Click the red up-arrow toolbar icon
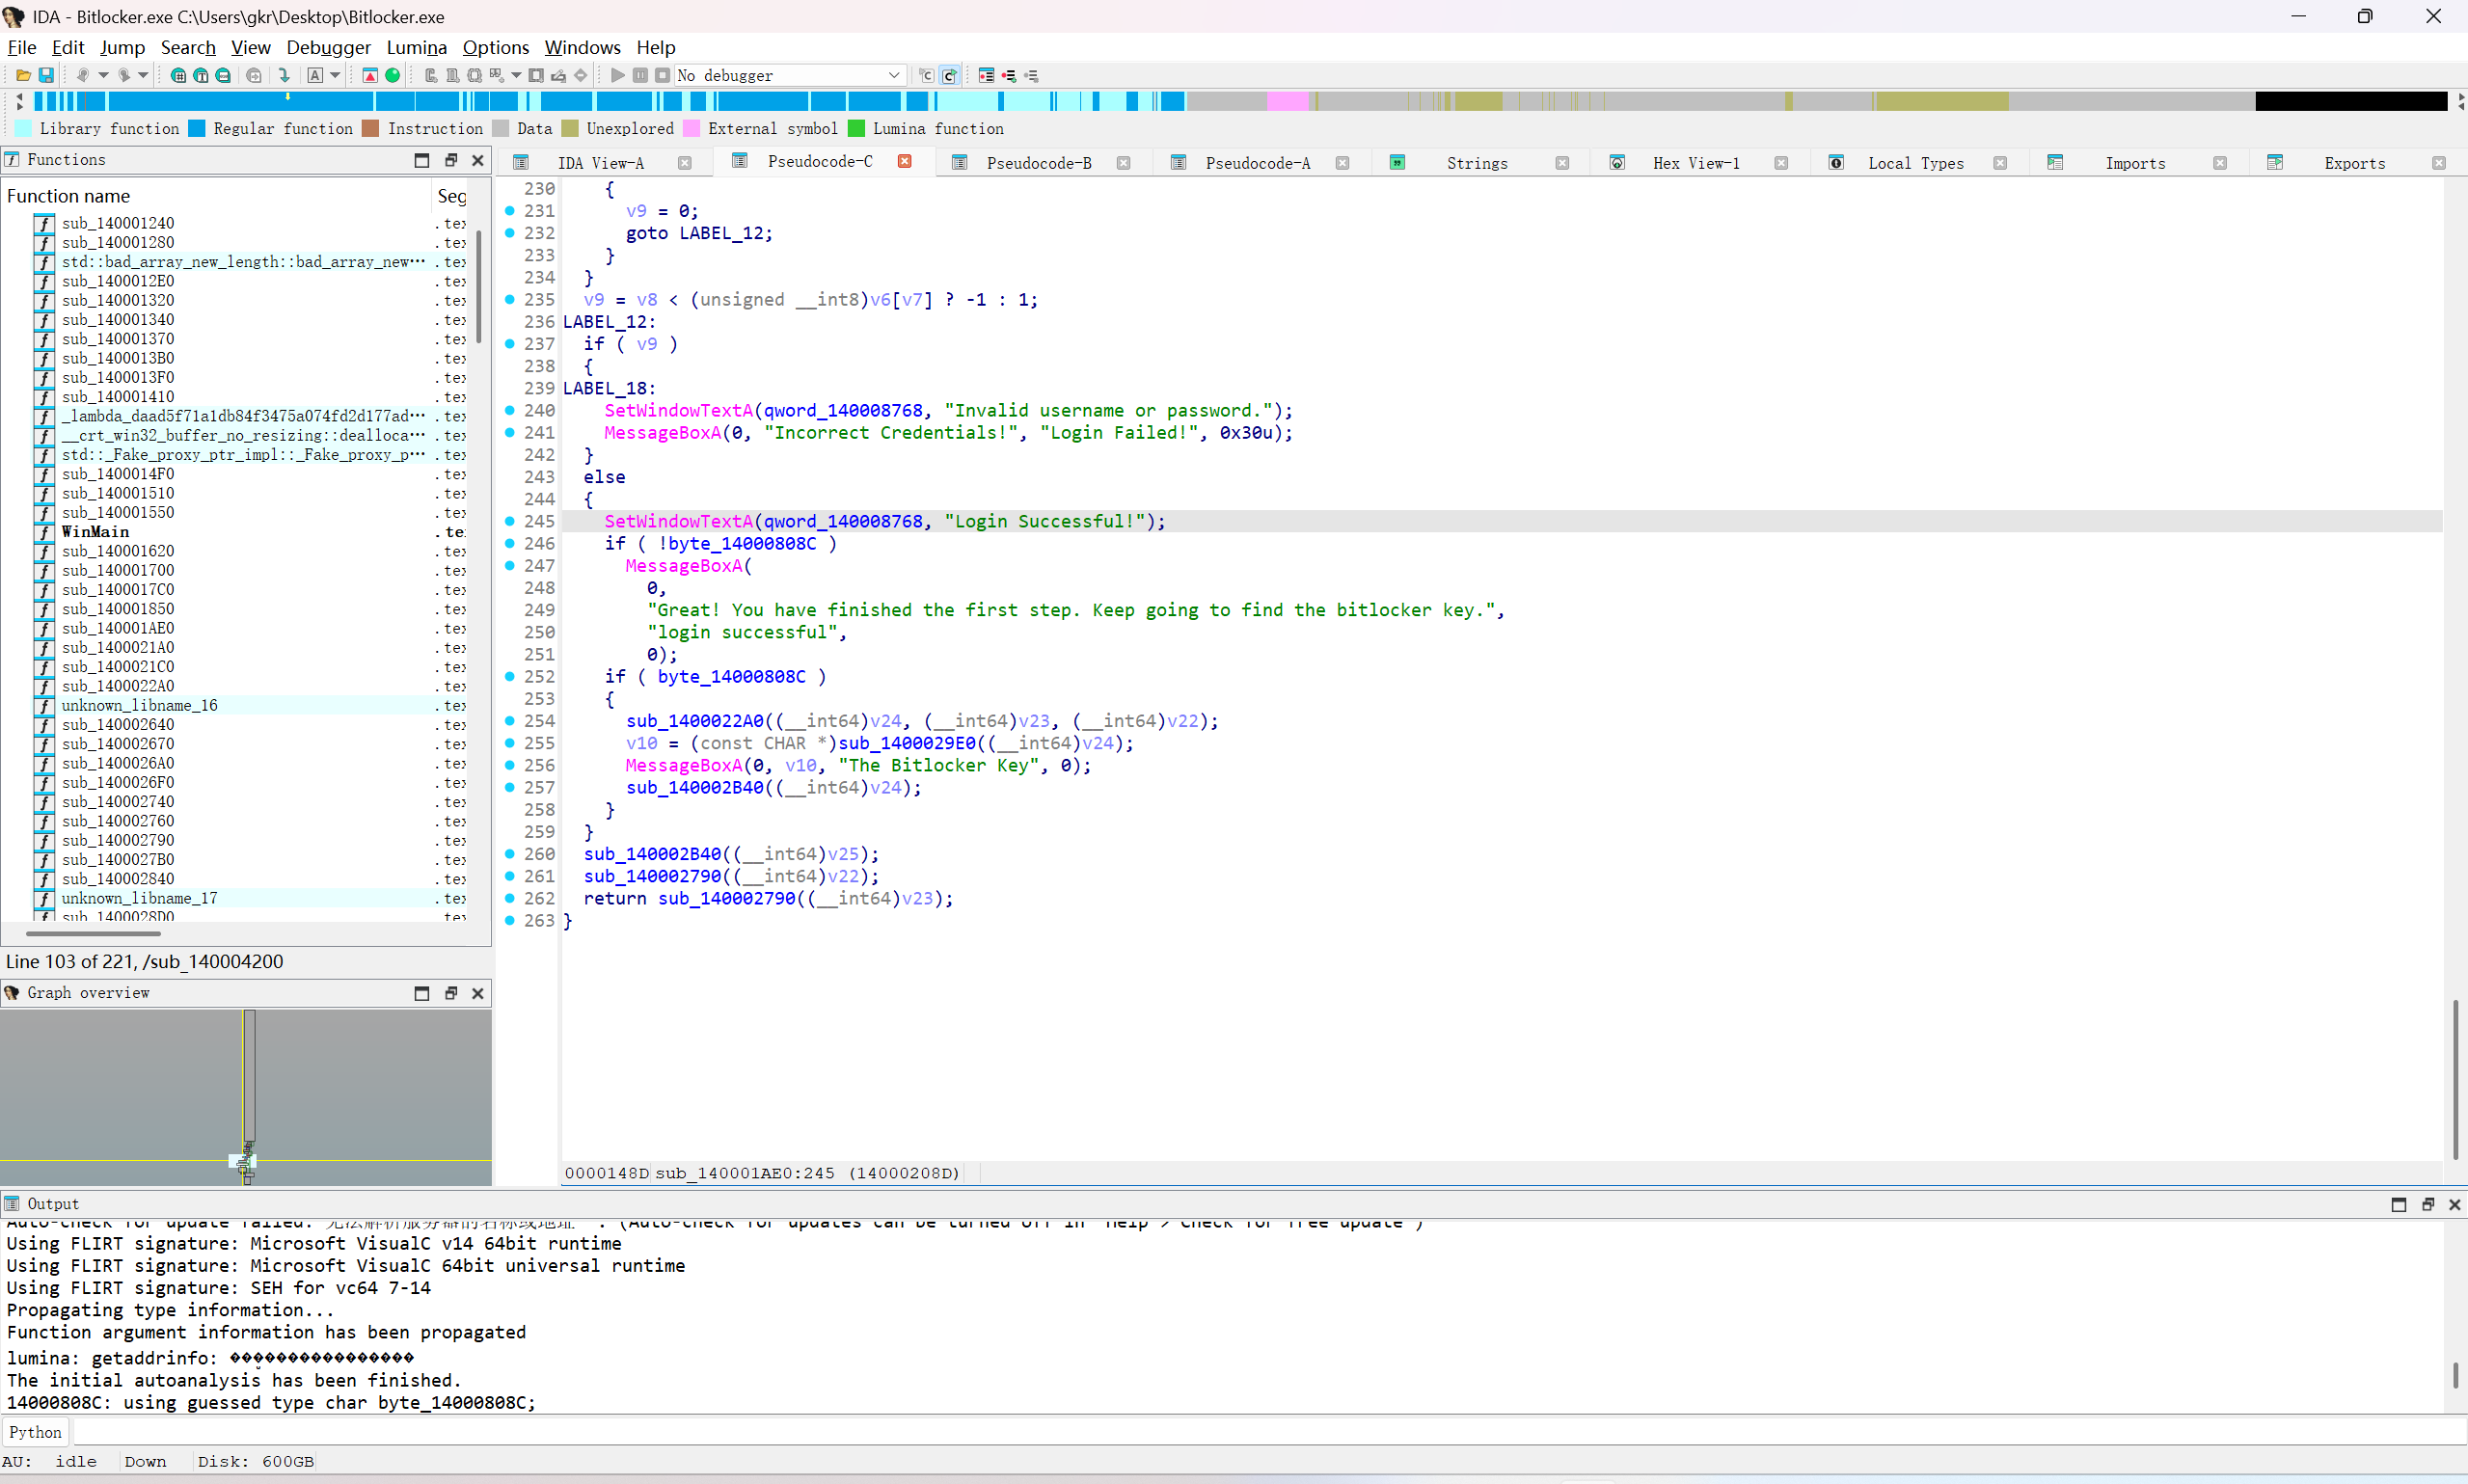2468x1484 pixels. pos(370,75)
